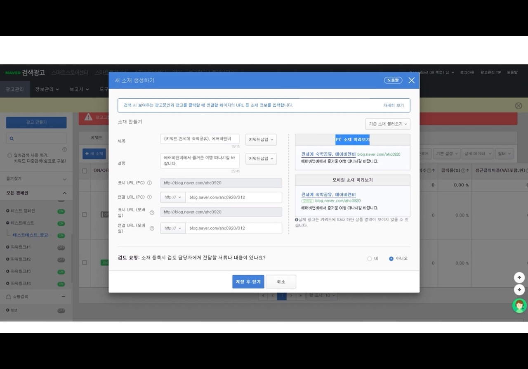
Task: Click the NAVER 검색광고 logo
Action: [25, 73]
